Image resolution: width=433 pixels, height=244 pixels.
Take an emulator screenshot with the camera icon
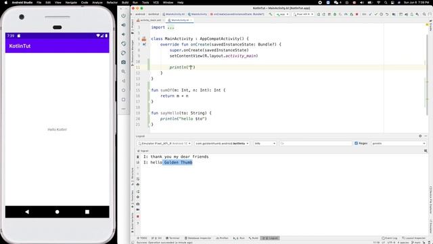(x=123, y=62)
